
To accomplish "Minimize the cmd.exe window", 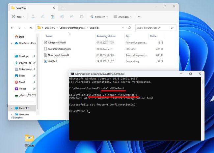I will [x=181, y=74].
